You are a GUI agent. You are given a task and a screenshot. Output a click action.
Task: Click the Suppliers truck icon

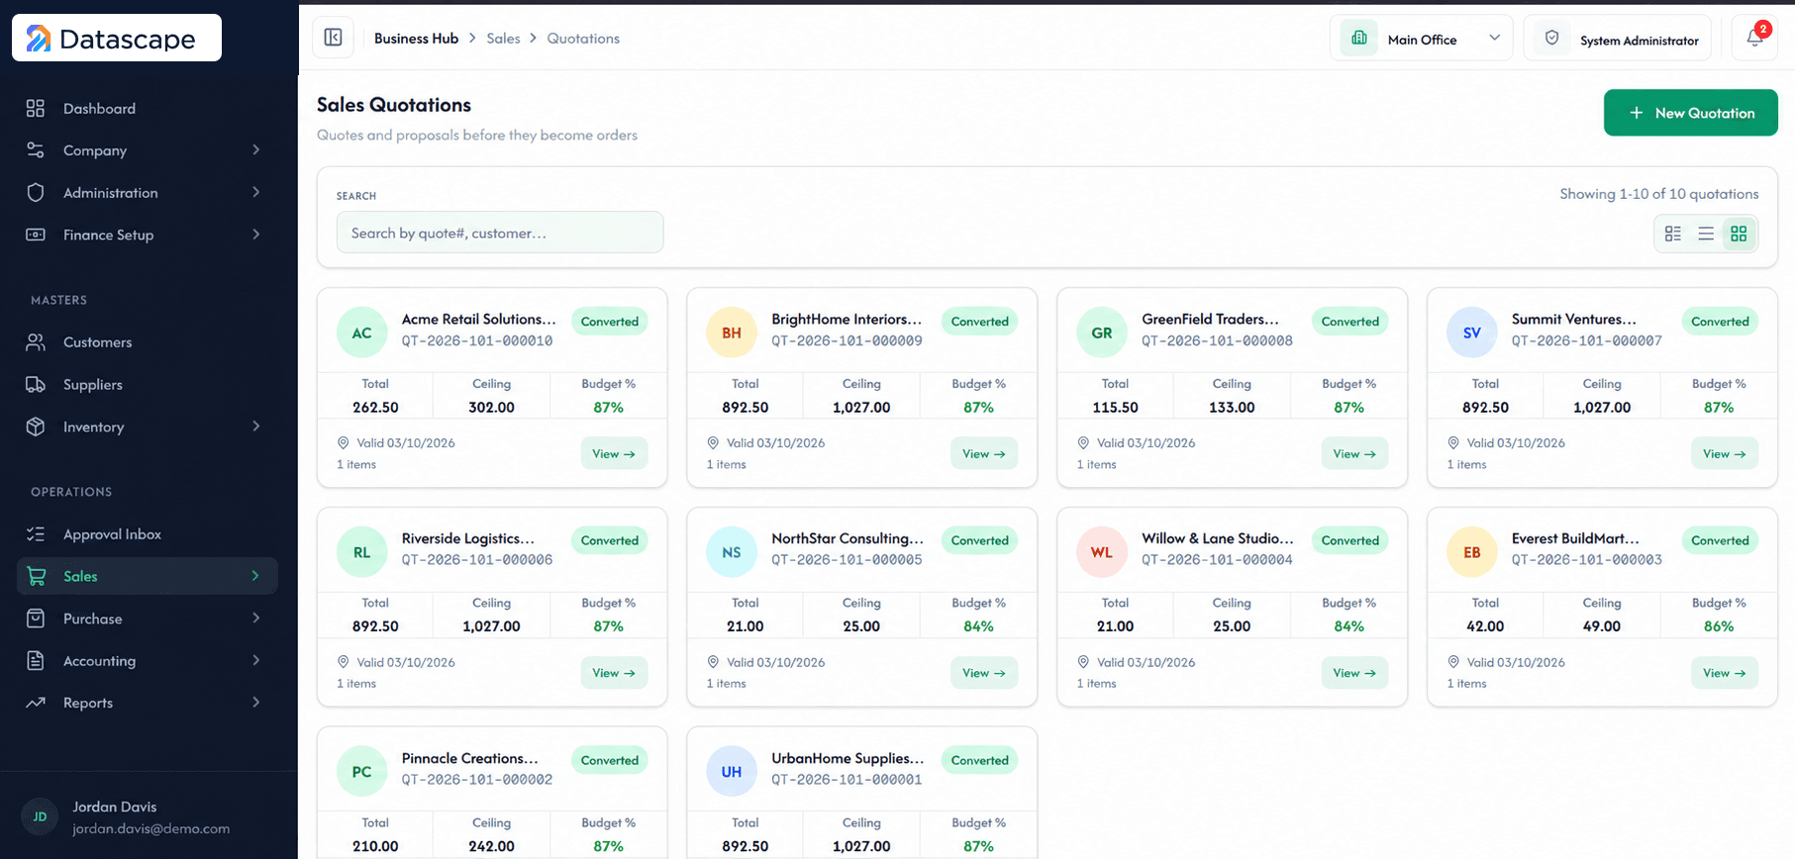coord(36,384)
